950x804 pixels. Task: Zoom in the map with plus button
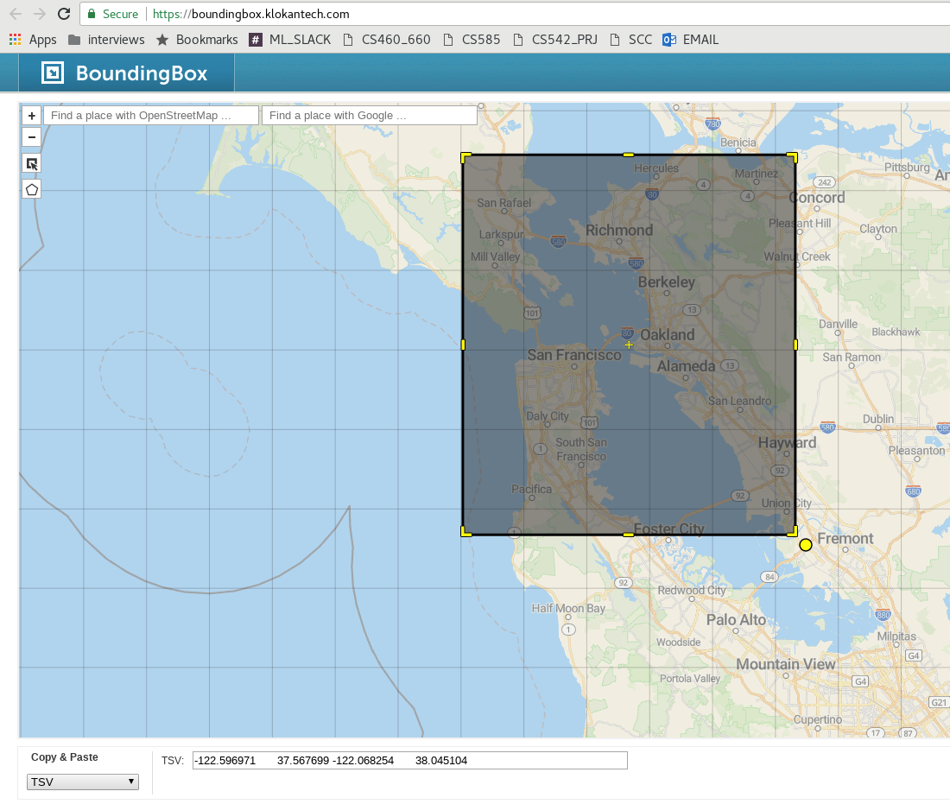coord(31,115)
